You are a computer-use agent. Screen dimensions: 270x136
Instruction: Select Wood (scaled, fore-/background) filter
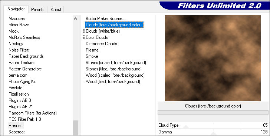115,75
